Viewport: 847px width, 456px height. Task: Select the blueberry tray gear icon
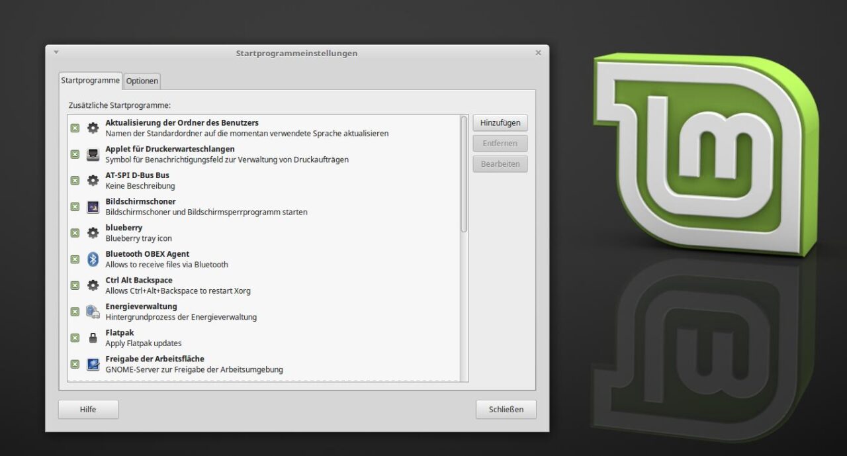(93, 232)
